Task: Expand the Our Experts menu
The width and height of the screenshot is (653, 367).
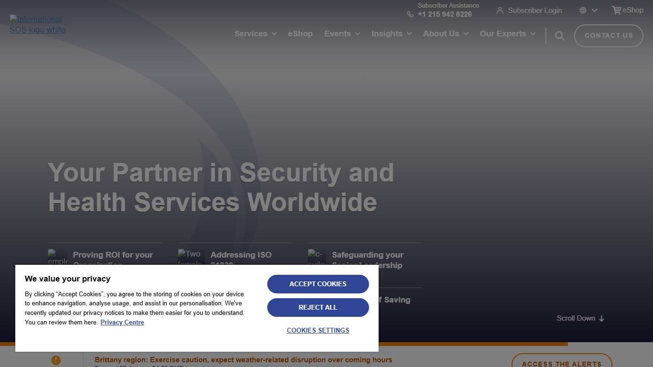Action: click(x=507, y=34)
